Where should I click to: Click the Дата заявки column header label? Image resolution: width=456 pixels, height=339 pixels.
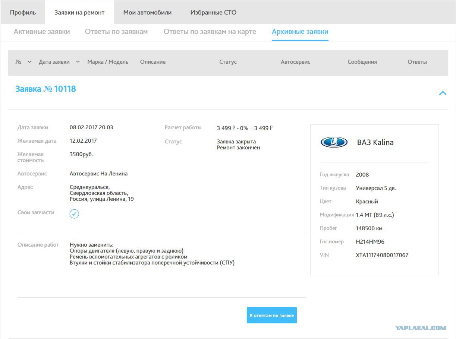coord(54,62)
